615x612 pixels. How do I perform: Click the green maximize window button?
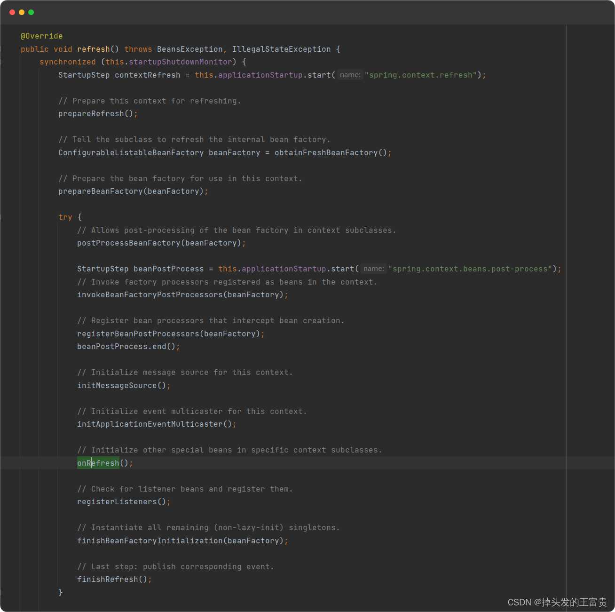pos(31,12)
